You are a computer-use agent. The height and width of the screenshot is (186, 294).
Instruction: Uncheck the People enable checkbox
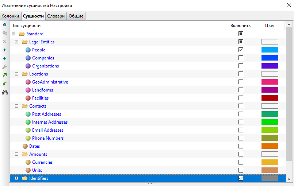(x=241, y=50)
